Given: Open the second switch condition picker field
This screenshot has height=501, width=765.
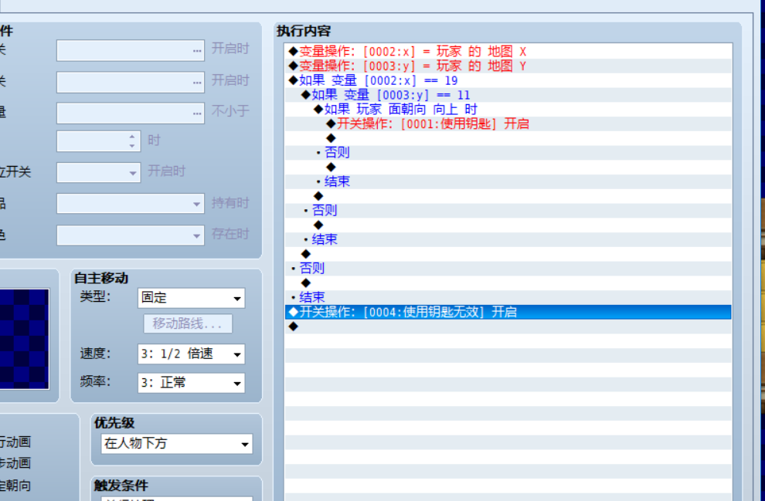Looking at the screenshot, I should [x=131, y=82].
